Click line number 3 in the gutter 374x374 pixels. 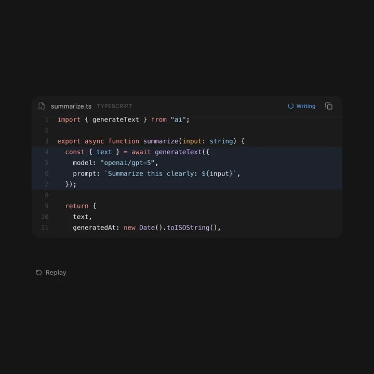click(x=47, y=141)
